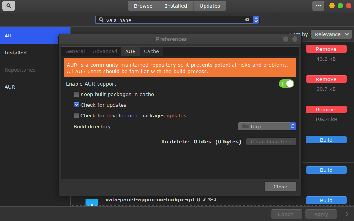354x221 pixels.
Task: Click the search magnifier button in the header
Action: point(8,6)
